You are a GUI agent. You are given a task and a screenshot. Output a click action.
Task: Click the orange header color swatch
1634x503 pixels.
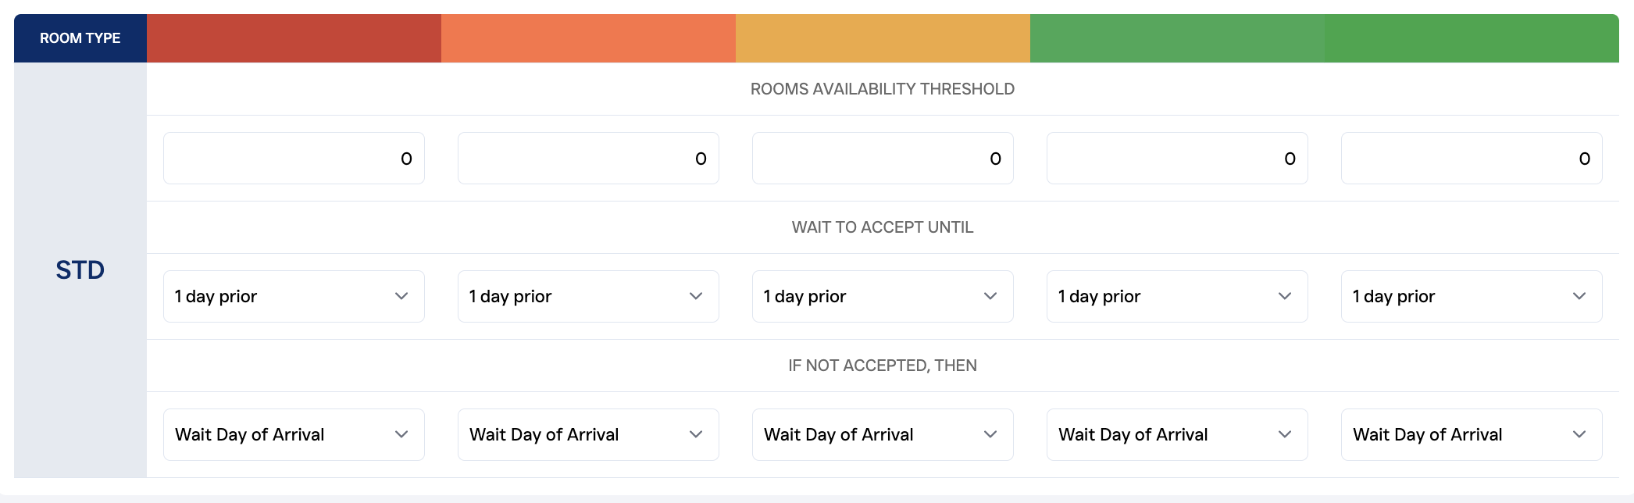(x=588, y=38)
